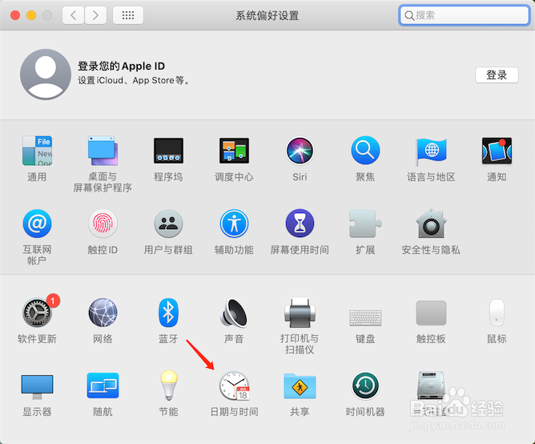Minimize the System Preferences window
The image size is (535, 444).
(31, 15)
